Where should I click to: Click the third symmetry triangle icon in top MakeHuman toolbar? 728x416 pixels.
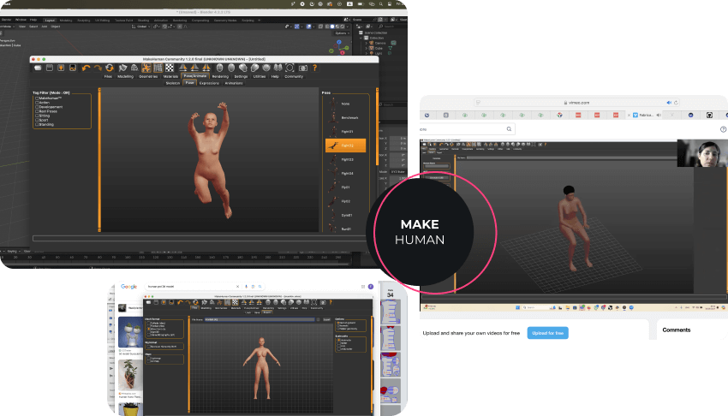(x=206, y=68)
